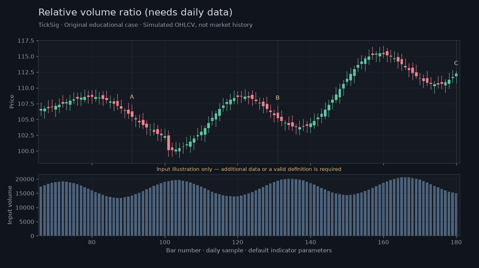Viewport: 479px width, 268px height.
Task: Click the bar number 140 tick label
Action: pos(310,242)
